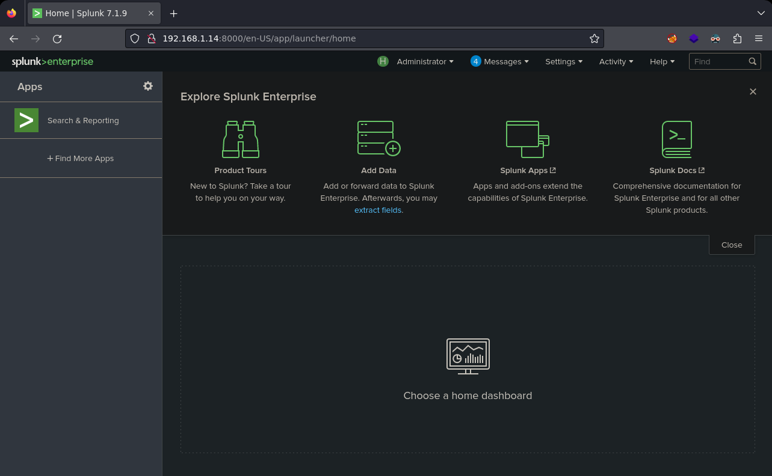Click the robot face extension icon
Screen dimensions: 772x476
(x=715, y=38)
